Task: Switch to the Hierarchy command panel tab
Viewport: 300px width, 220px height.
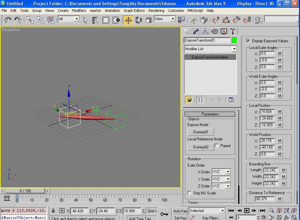Action: tap(205, 31)
